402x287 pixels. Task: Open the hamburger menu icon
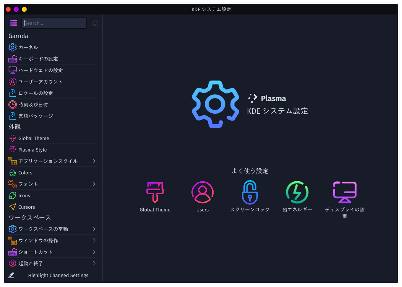tap(13, 23)
